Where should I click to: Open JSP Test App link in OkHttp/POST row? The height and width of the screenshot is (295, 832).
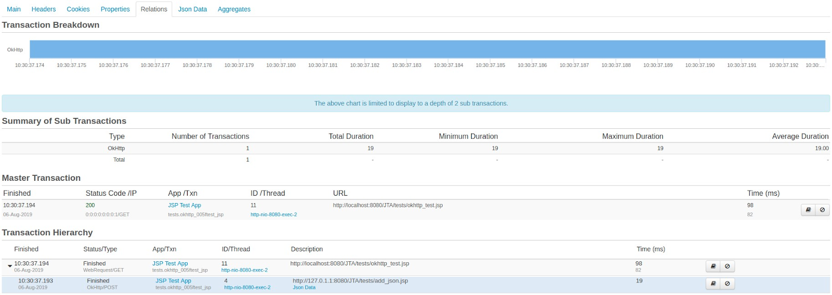(173, 280)
